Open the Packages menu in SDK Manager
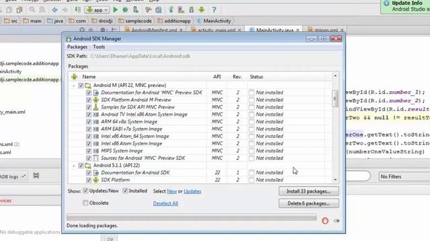Screen dimensions: 430x241 pyautogui.click(x=77, y=47)
